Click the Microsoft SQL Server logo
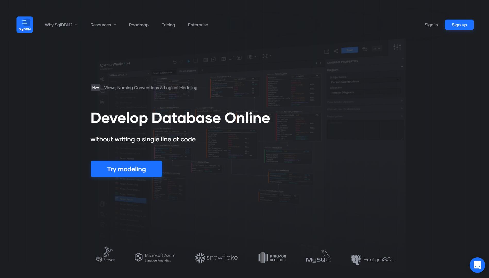The image size is (489, 278). pyautogui.click(x=105, y=255)
